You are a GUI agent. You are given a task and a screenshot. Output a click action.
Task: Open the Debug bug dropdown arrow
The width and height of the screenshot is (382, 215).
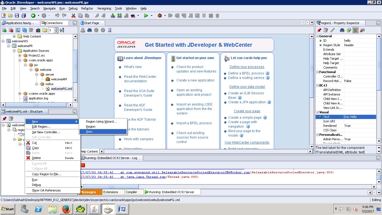click(x=165, y=16)
